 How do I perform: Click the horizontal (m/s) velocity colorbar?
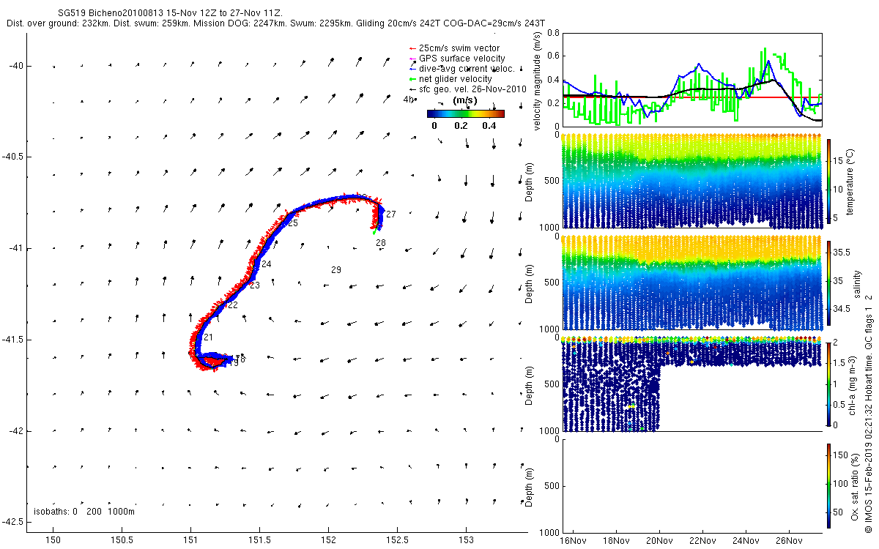[466, 113]
